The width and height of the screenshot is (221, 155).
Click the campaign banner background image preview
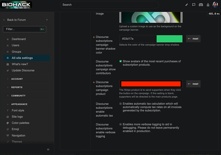[x=151, y=17]
